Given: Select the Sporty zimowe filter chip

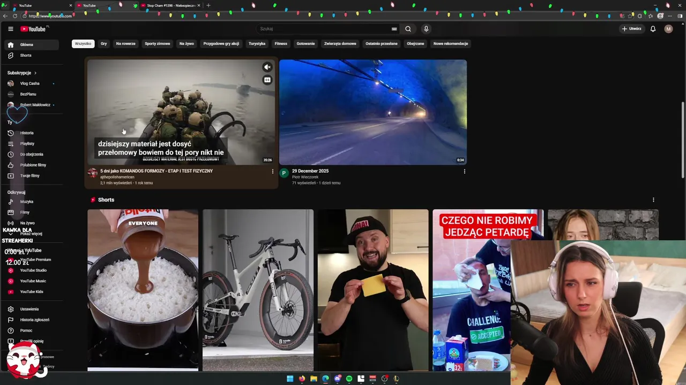Looking at the screenshot, I should (x=158, y=44).
